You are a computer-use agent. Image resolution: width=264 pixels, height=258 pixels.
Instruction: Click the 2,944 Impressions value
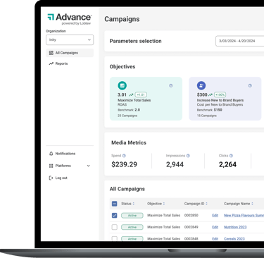point(175,164)
